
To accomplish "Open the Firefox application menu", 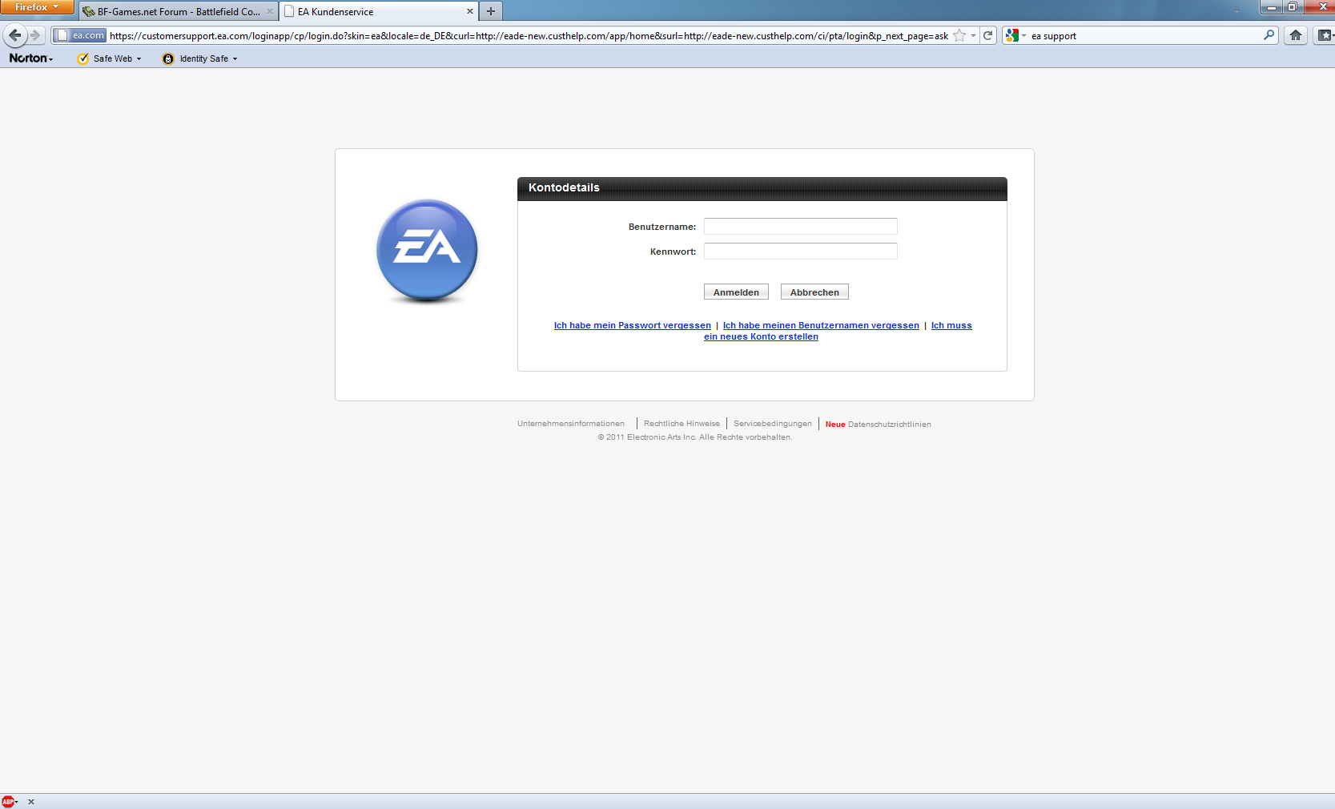I will 37,7.
